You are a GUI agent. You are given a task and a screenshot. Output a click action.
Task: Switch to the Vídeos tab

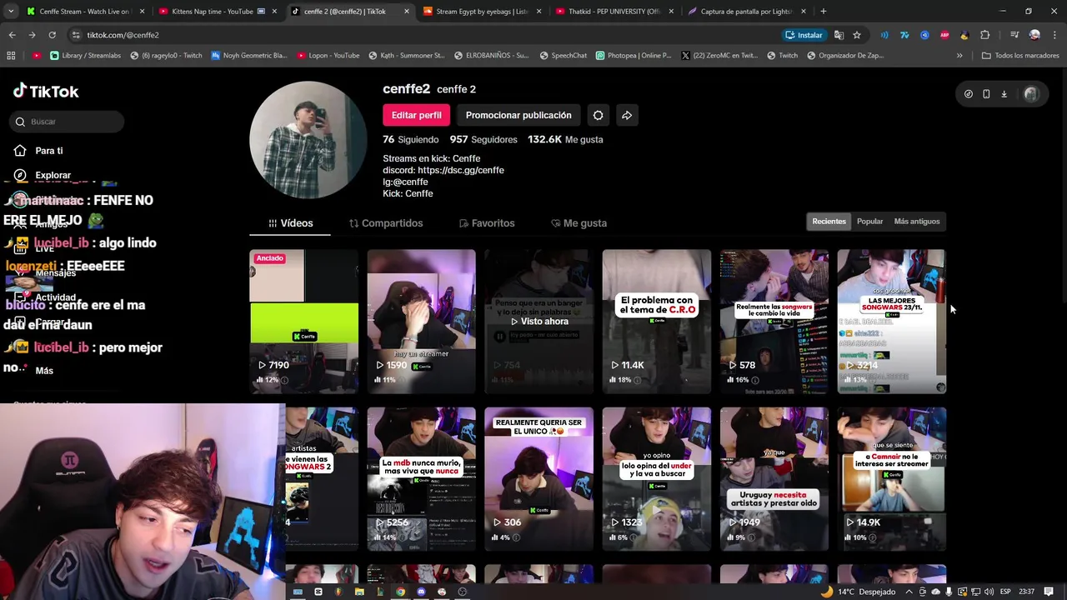[x=290, y=223]
